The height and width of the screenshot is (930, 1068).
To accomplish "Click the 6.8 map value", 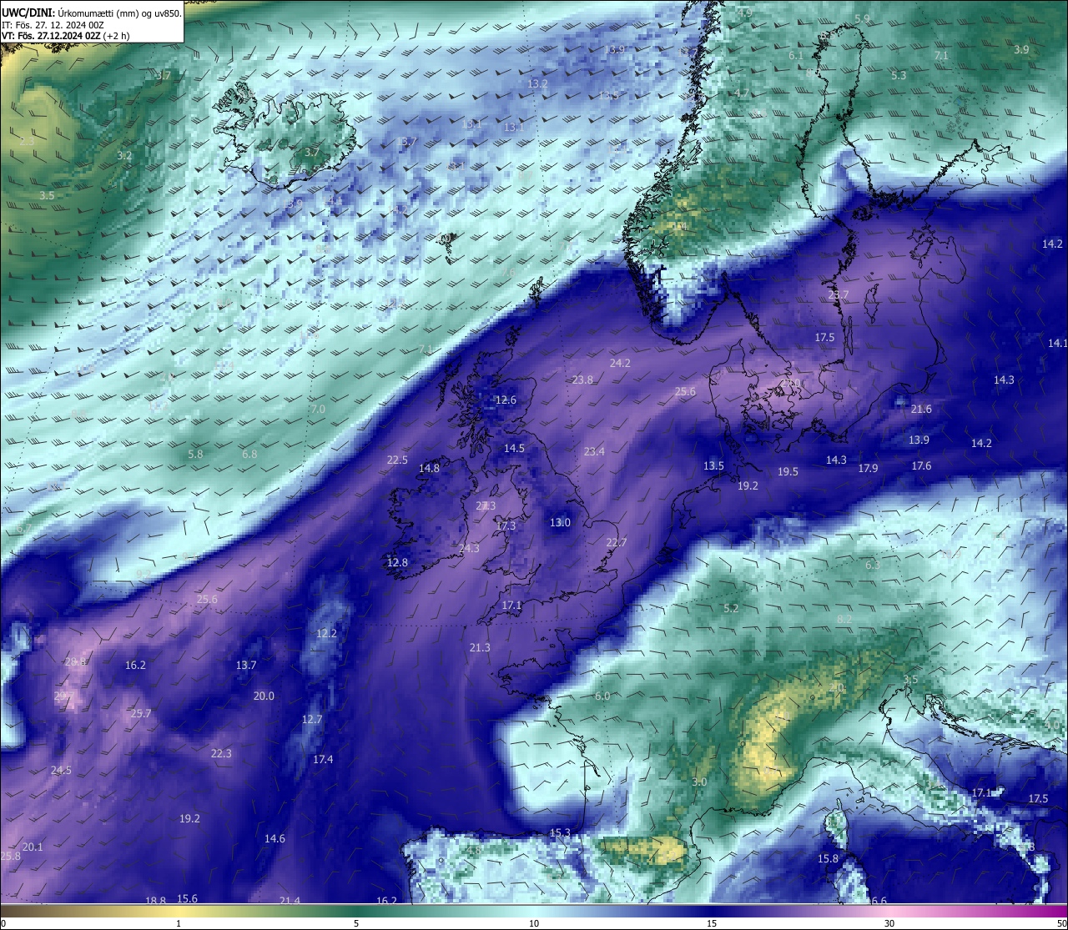I will [249, 455].
